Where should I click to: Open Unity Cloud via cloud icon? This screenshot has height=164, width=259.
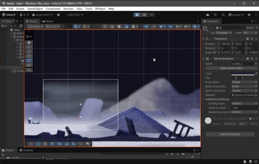207,15
